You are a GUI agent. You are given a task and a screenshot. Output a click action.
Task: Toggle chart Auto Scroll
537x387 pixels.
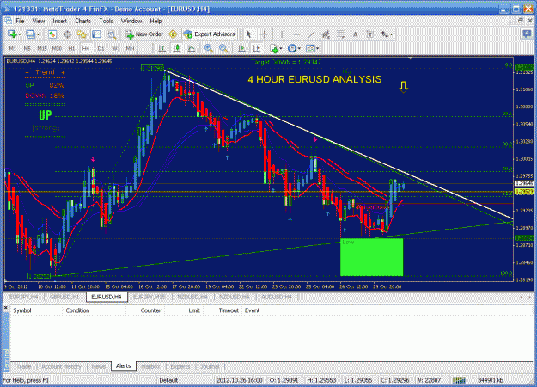point(241,48)
